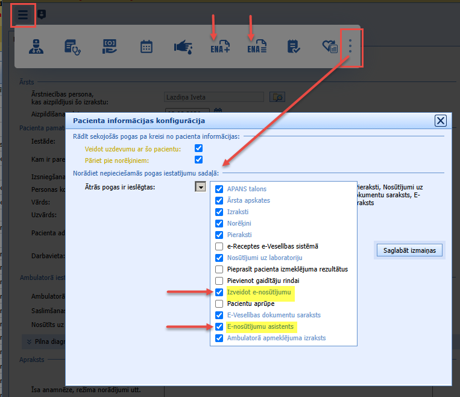
Task: Toggle Izveidot e-nosūtījumu checkbox
Action: pos(219,292)
